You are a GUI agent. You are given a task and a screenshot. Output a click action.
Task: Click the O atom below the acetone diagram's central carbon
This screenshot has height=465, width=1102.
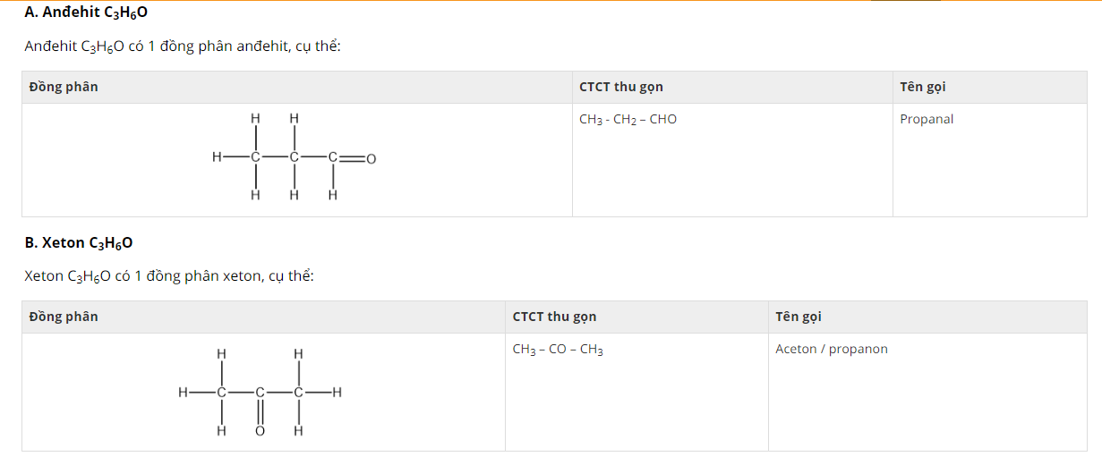tap(261, 431)
